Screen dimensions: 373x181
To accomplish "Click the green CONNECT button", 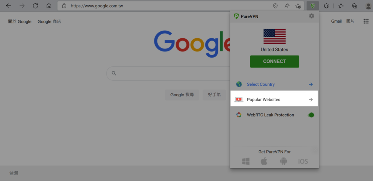I will click(x=275, y=61).
